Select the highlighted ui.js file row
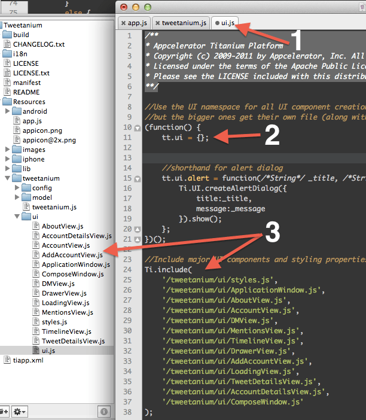The image size is (366, 420). pyautogui.click(x=57, y=351)
